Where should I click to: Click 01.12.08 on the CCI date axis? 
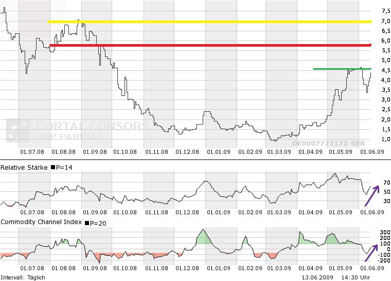[x=187, y=268]
